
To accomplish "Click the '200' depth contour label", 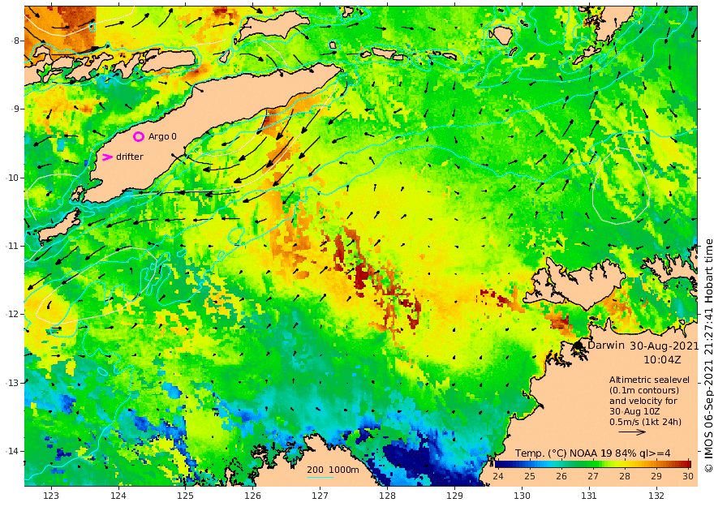I will [x=315, y=470].
